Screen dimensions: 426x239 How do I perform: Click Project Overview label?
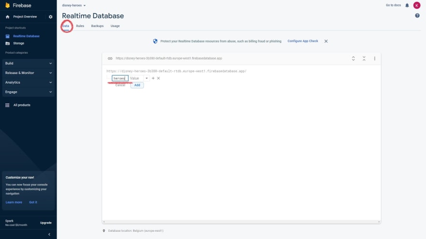(x=25, y=17)
